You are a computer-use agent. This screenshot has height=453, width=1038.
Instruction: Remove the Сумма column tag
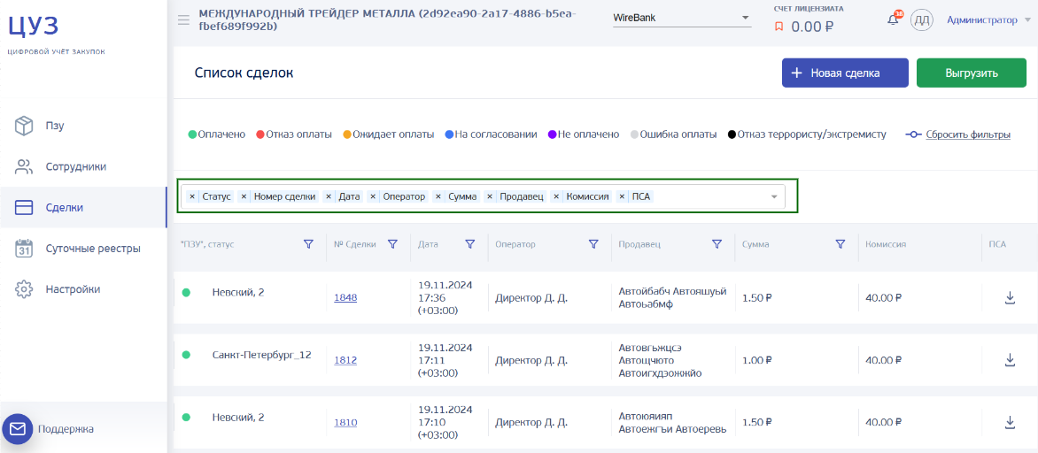pos(438,196)
